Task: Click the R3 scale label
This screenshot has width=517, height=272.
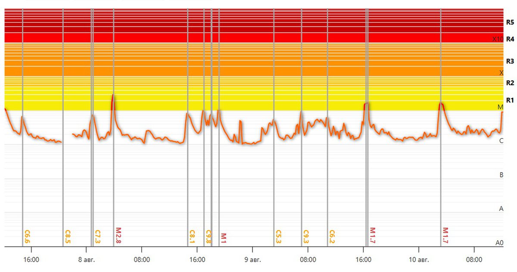Action: pyautogui.click(x=510, y=62)
